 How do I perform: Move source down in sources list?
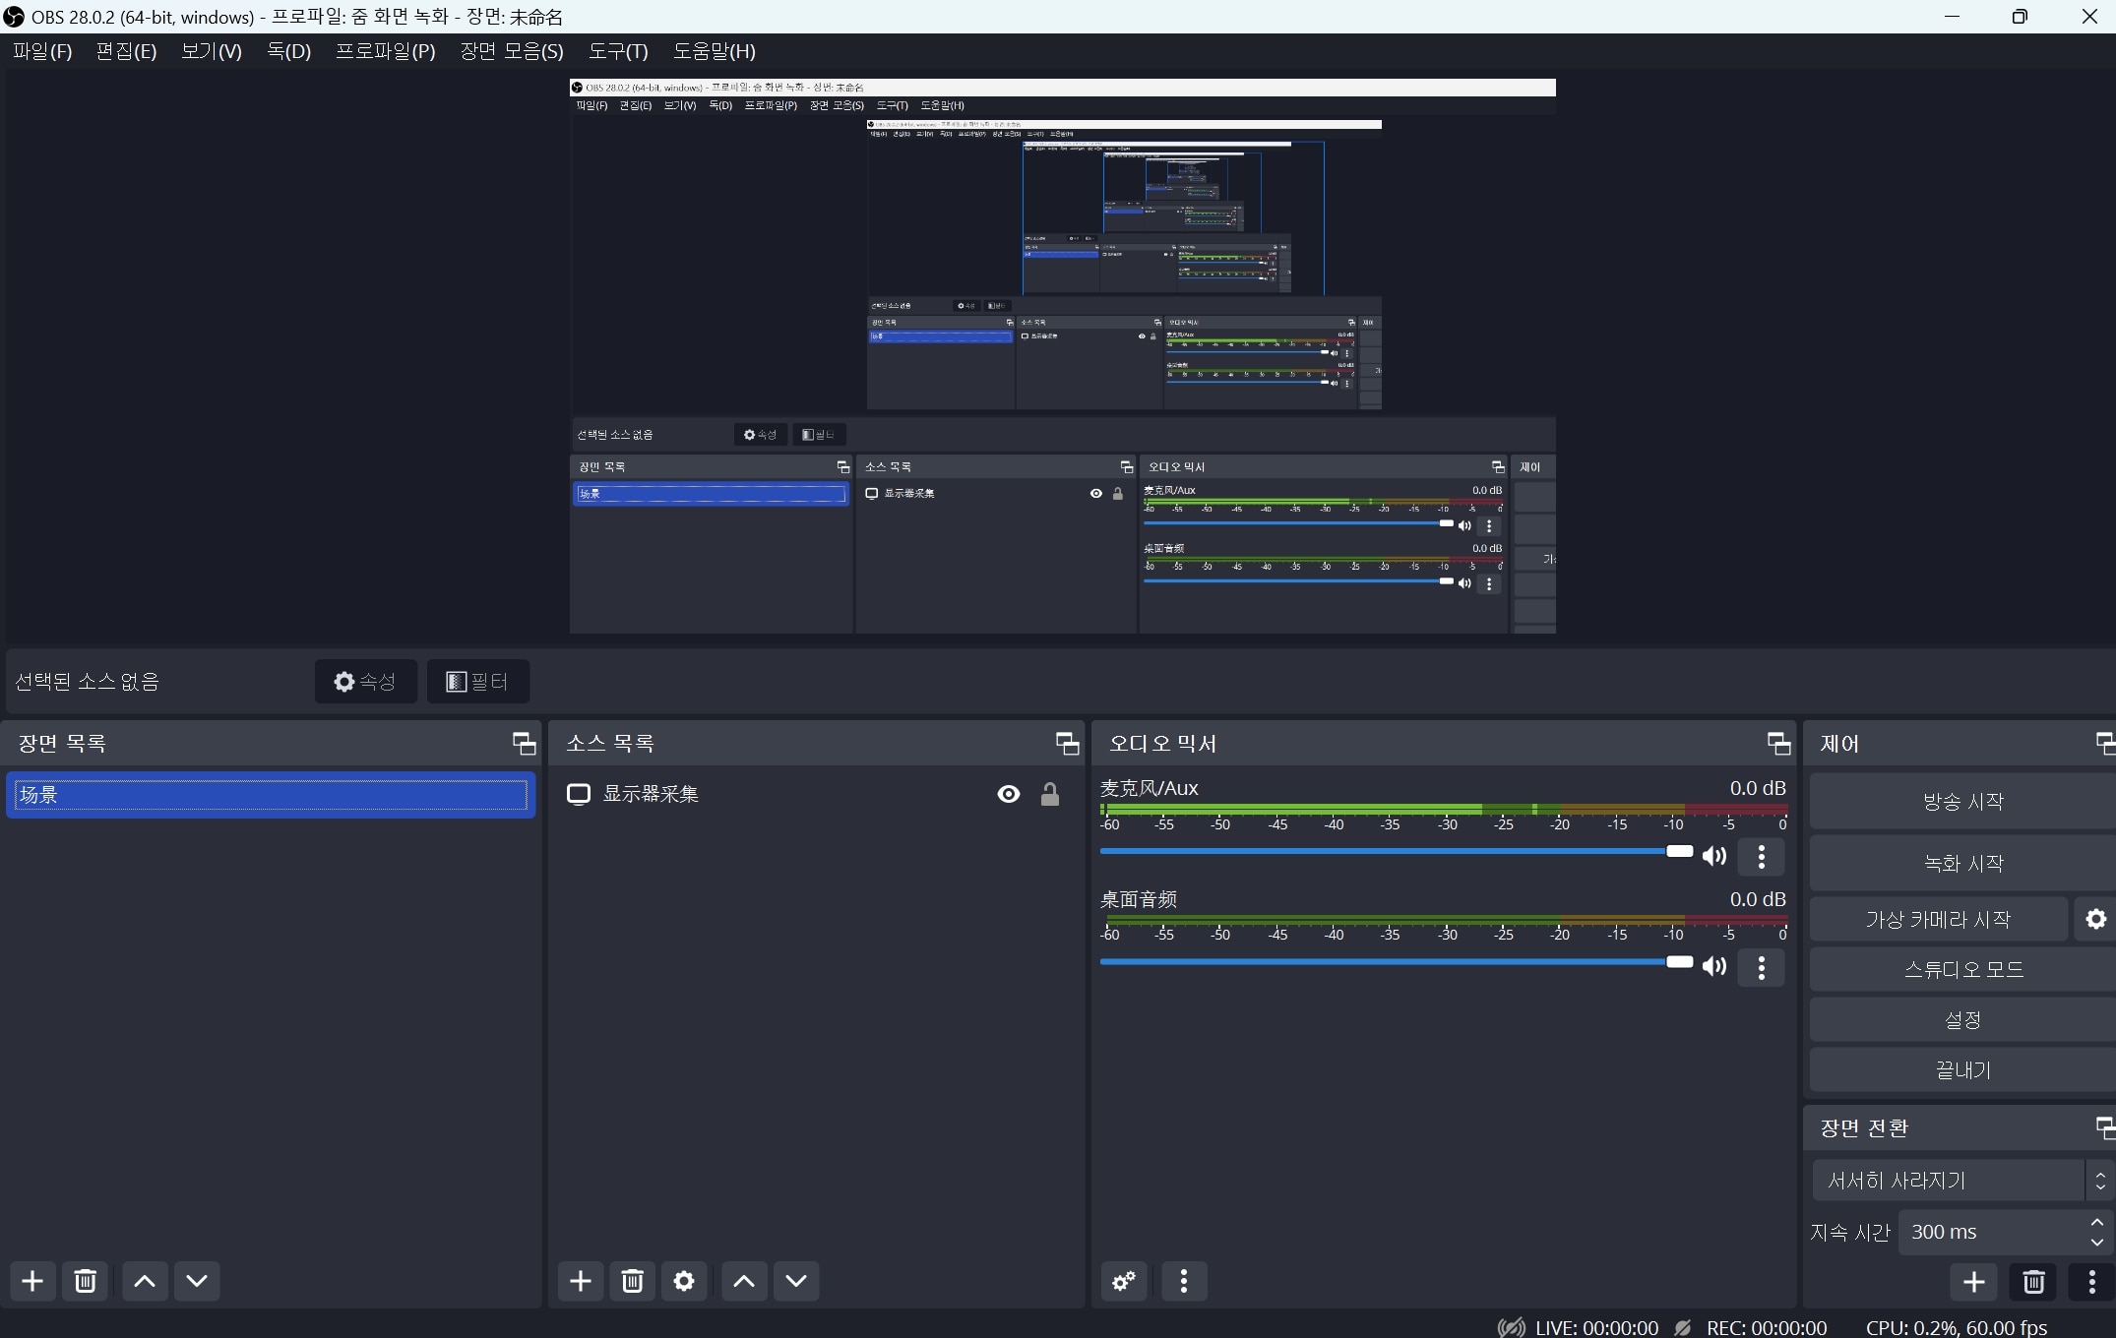pos(796,1281)
